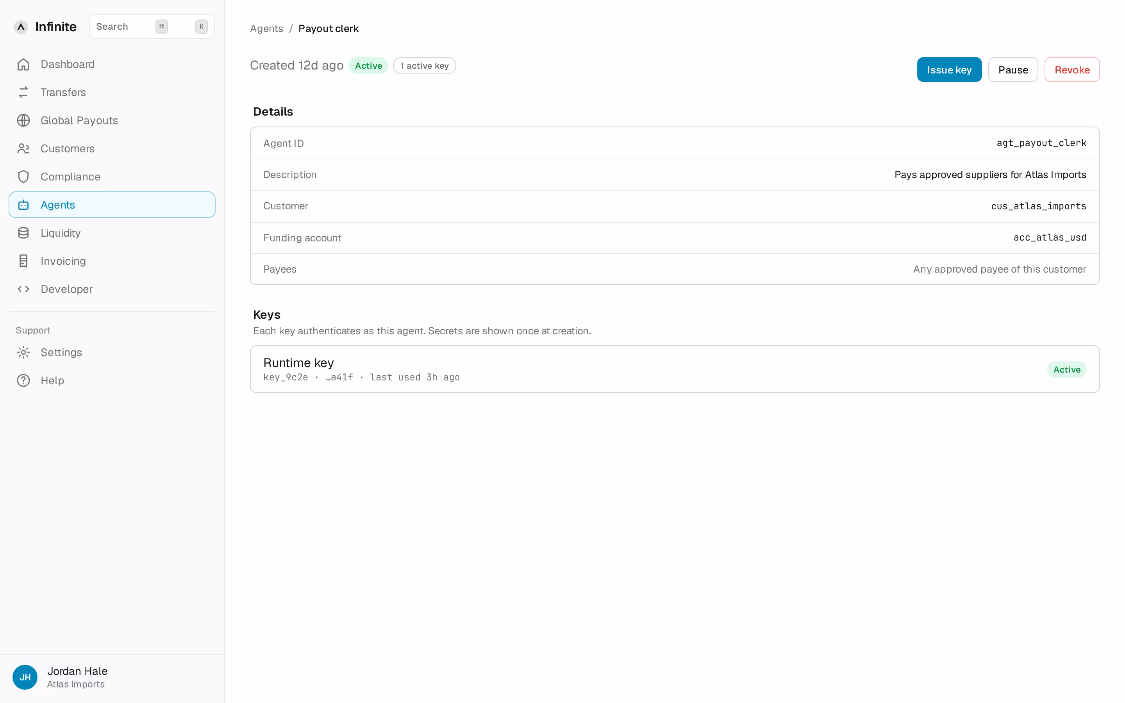Click the Runtime key's Active badge
The height and width of the screenshot is (703, 1125).
[1066, 369]
